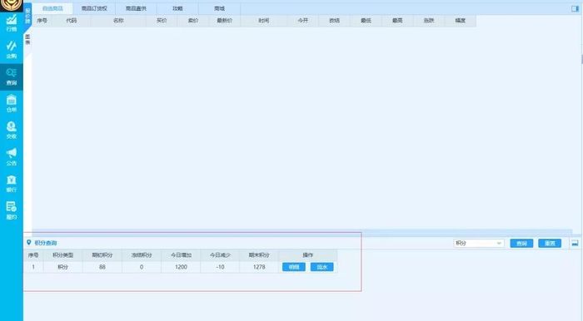Sort by the 最新价 column header
The width and height of the screenshot is (583, 321).
[225, 21]
